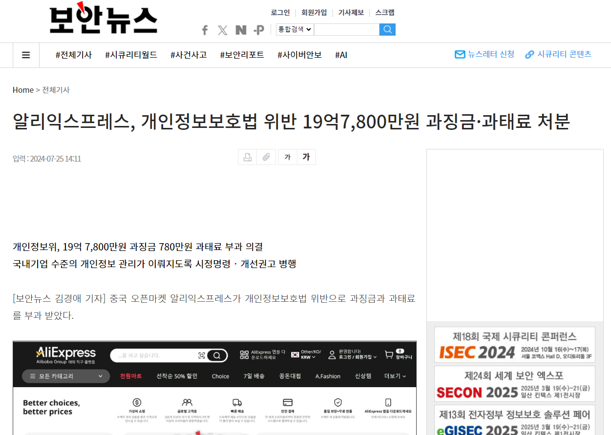
Task: Click 신상템 tab in AliExpress image
Action: (x=363, y=376)
